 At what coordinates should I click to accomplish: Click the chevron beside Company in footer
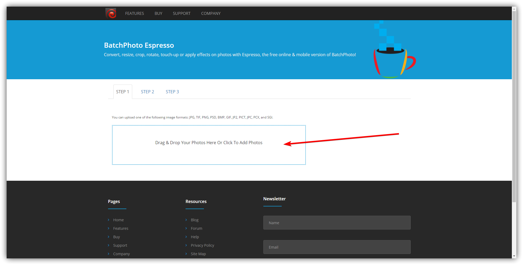pyautogui.click(x=109, y=254)
